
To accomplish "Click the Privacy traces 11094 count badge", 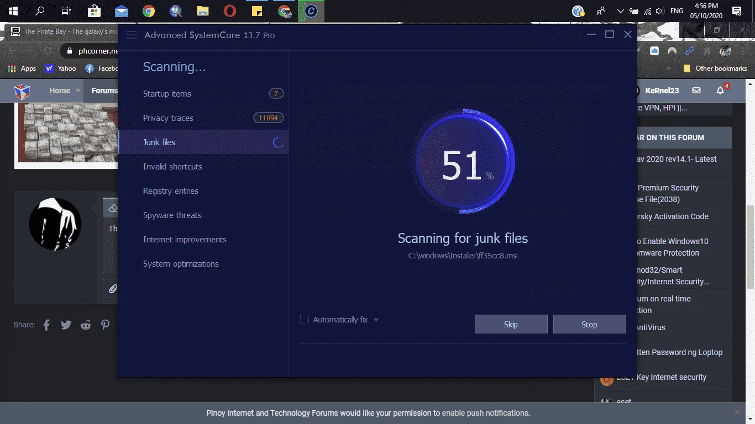I will point(269,118).
